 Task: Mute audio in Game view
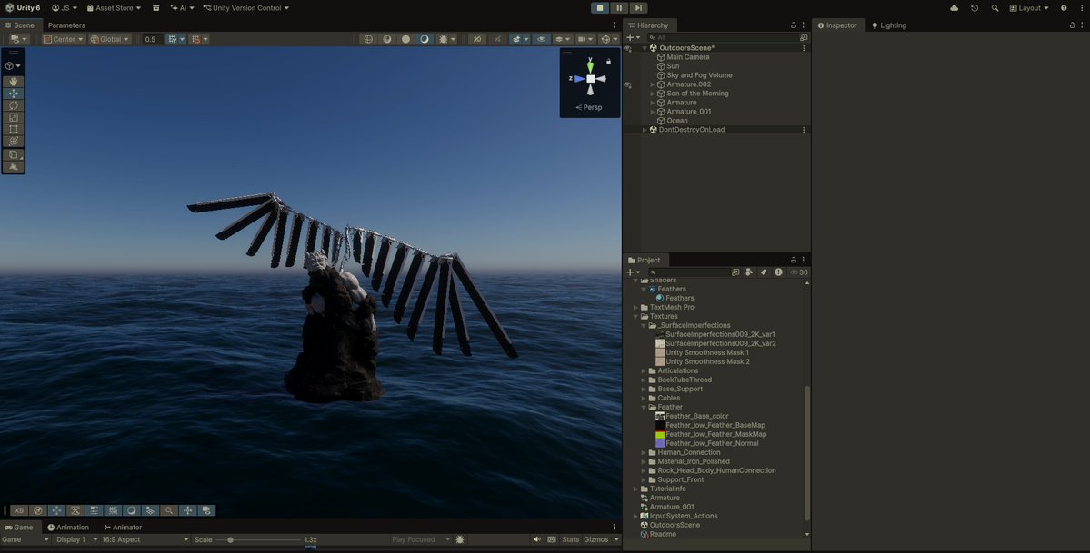[x=536, y=539]
